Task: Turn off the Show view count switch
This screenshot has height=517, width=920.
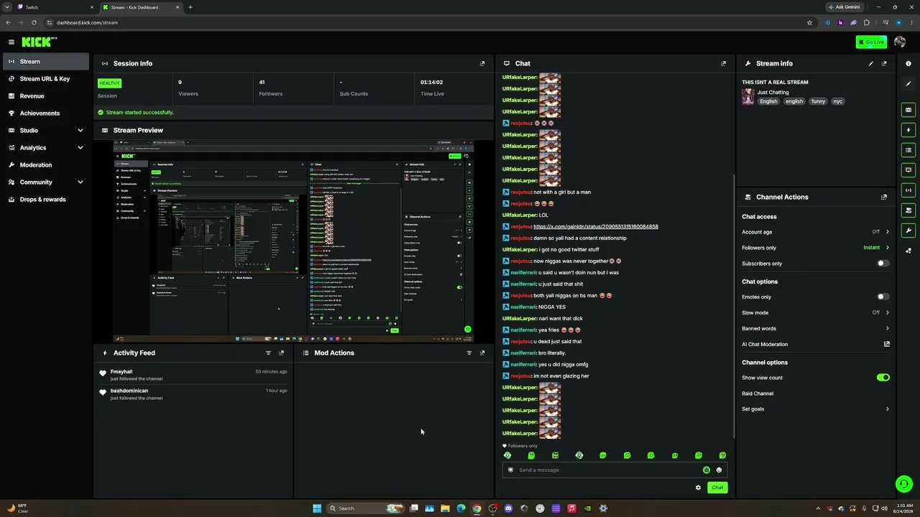Action: point(883,378)
